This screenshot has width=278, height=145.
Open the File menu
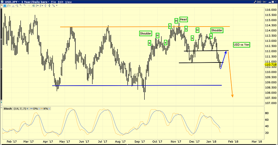pos(55,2)
